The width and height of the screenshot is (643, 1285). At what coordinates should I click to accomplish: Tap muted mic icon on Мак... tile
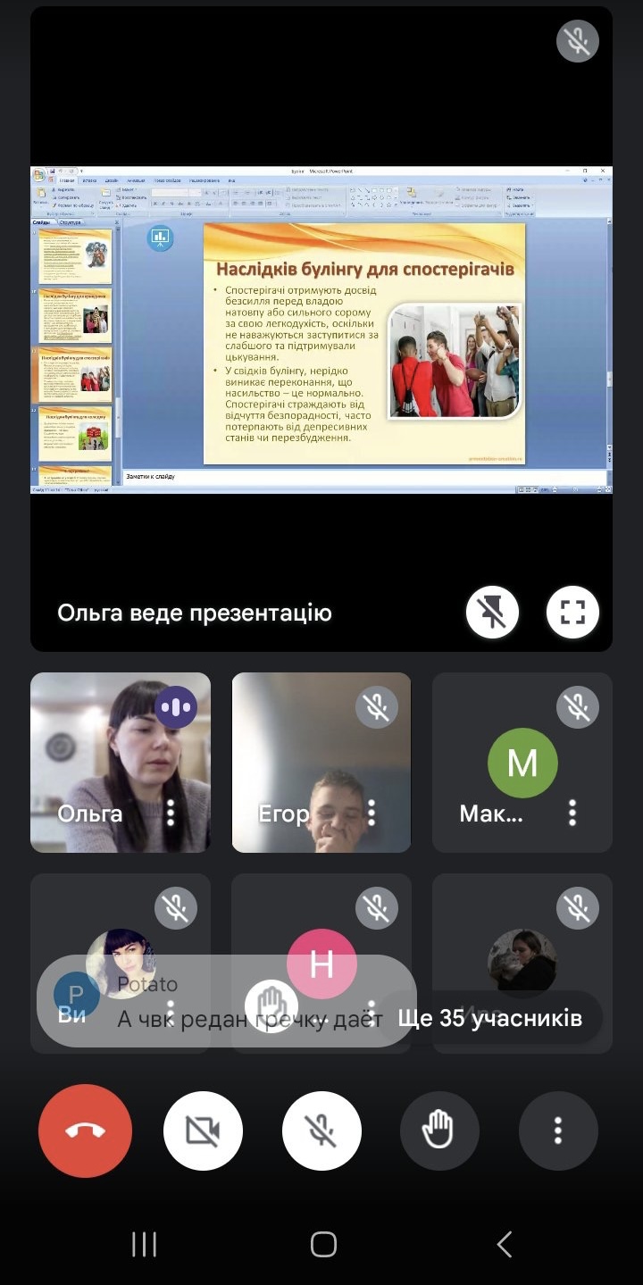pyautogui.click(x=577, y=707)
